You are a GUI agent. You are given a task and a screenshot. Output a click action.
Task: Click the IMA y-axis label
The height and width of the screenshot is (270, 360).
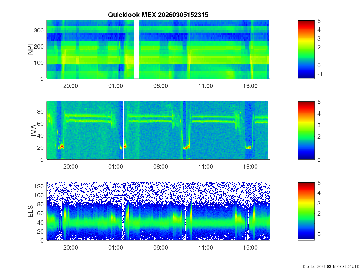34,131
